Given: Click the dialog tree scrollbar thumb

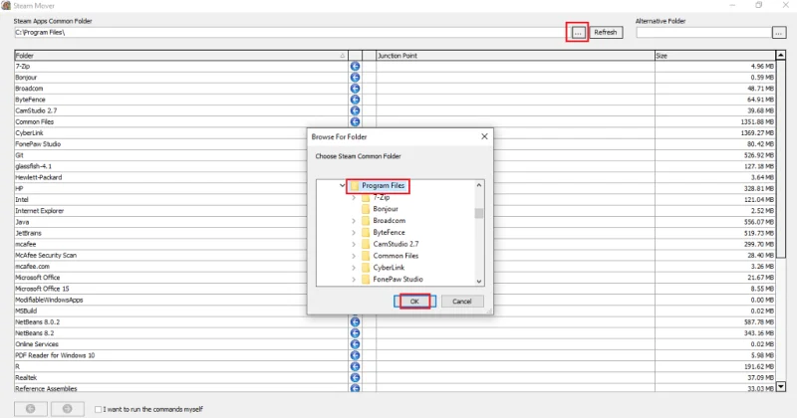Looking at the screenshot, I should (x=479, y=213).
